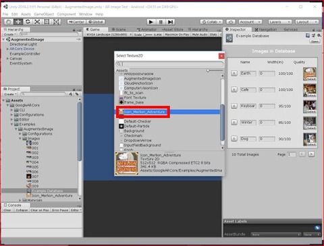The width and height of the screenshot is (324, 246).
Task: Select the Rect Transform tool
Action: [x=47, y=22]
